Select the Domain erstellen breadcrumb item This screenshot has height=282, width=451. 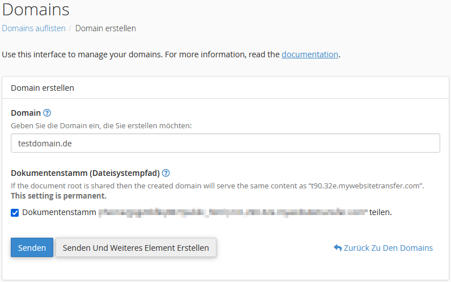[x=105, y=28]
